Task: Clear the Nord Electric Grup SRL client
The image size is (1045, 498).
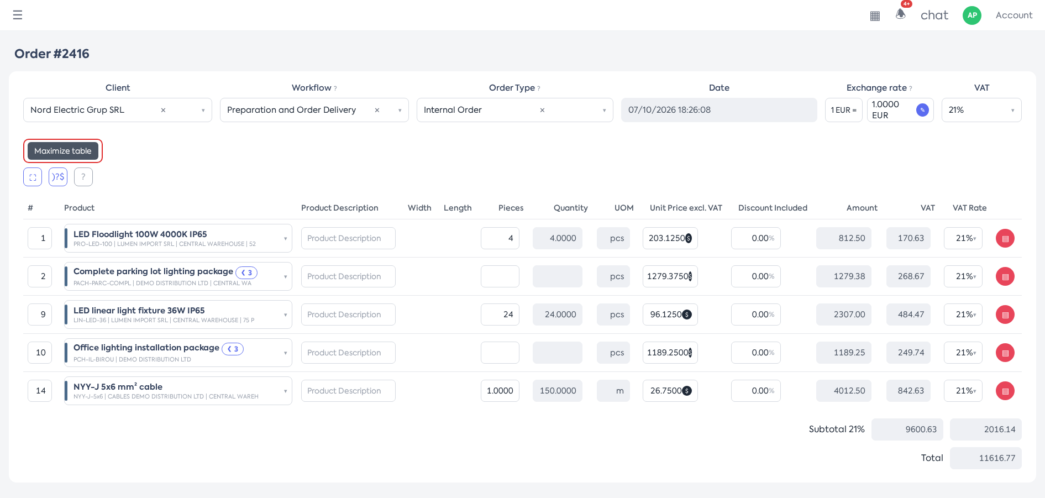Action: [163, 110]
